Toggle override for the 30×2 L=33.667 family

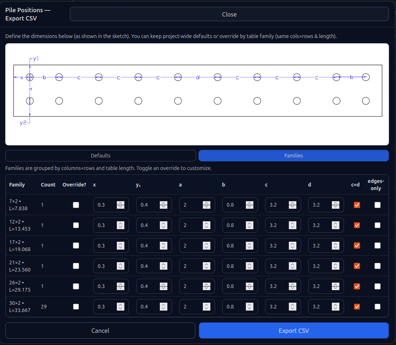(x=76, y=307)
